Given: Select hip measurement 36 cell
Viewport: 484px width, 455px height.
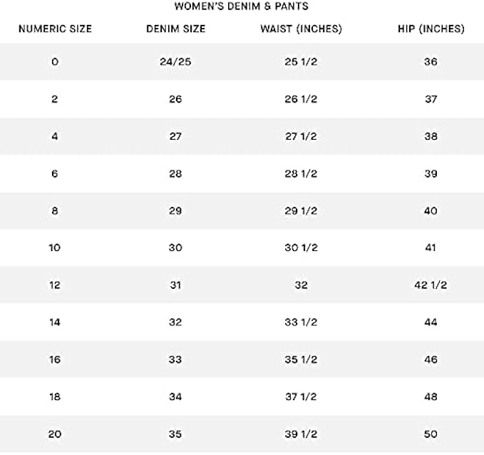Looking at the screenshot, I should 431,62.
